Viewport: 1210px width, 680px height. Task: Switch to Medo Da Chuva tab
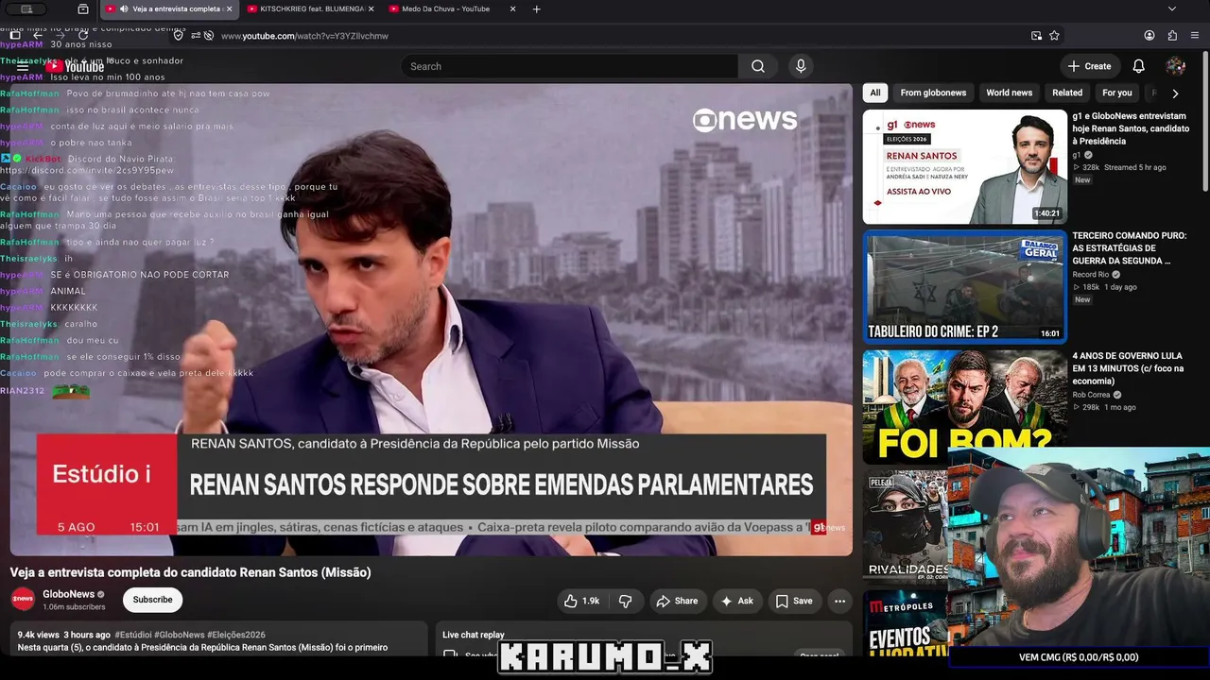(x=452, y=9)
